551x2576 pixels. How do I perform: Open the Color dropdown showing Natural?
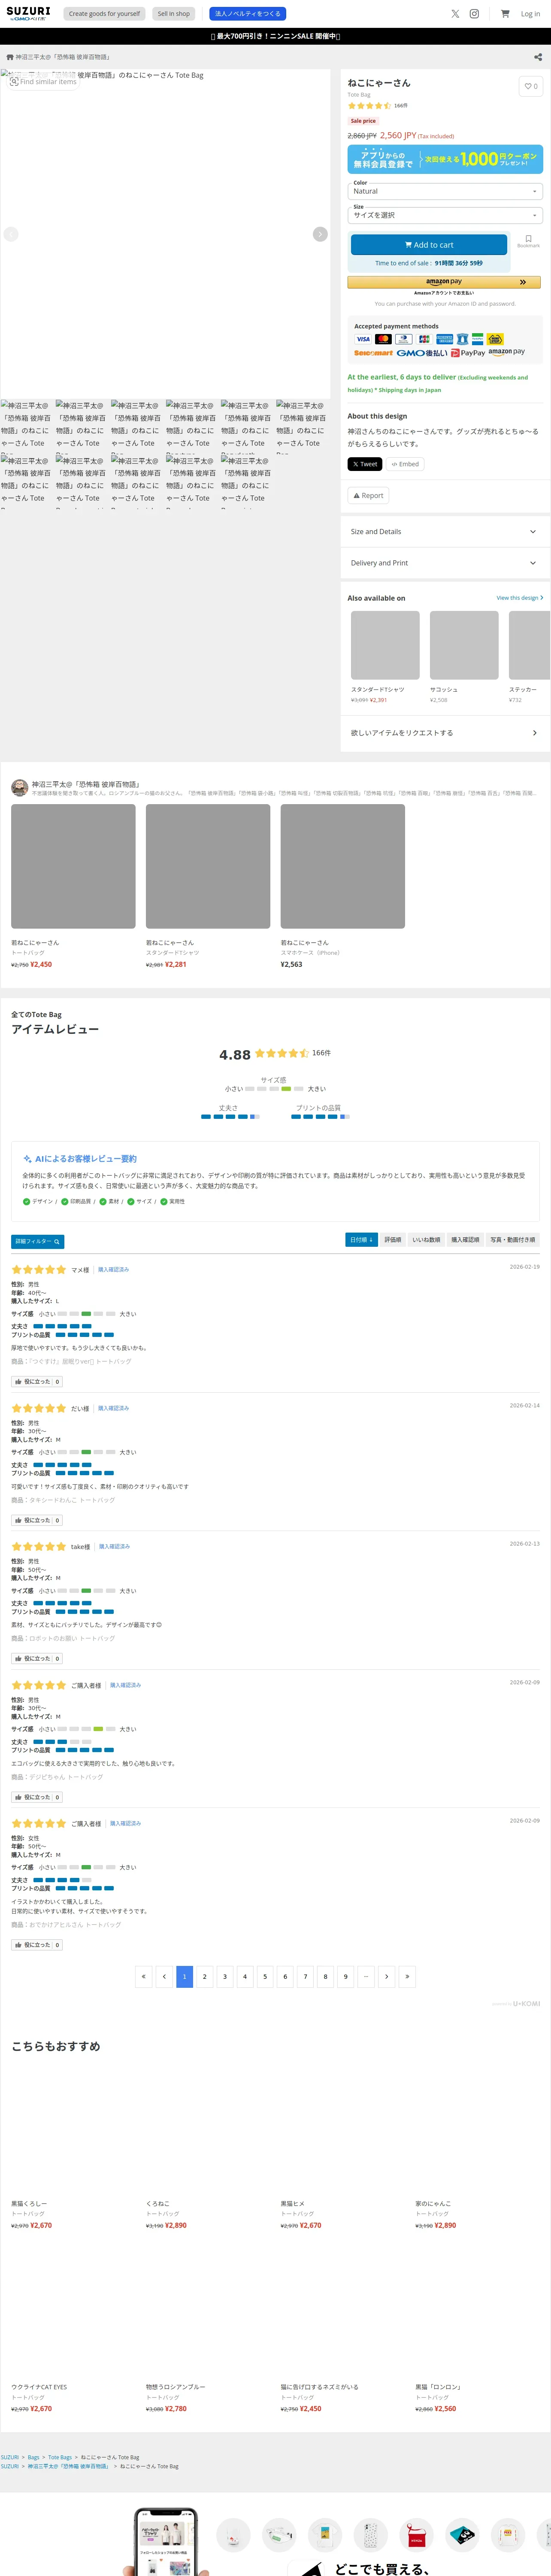(x=444, y=191)
